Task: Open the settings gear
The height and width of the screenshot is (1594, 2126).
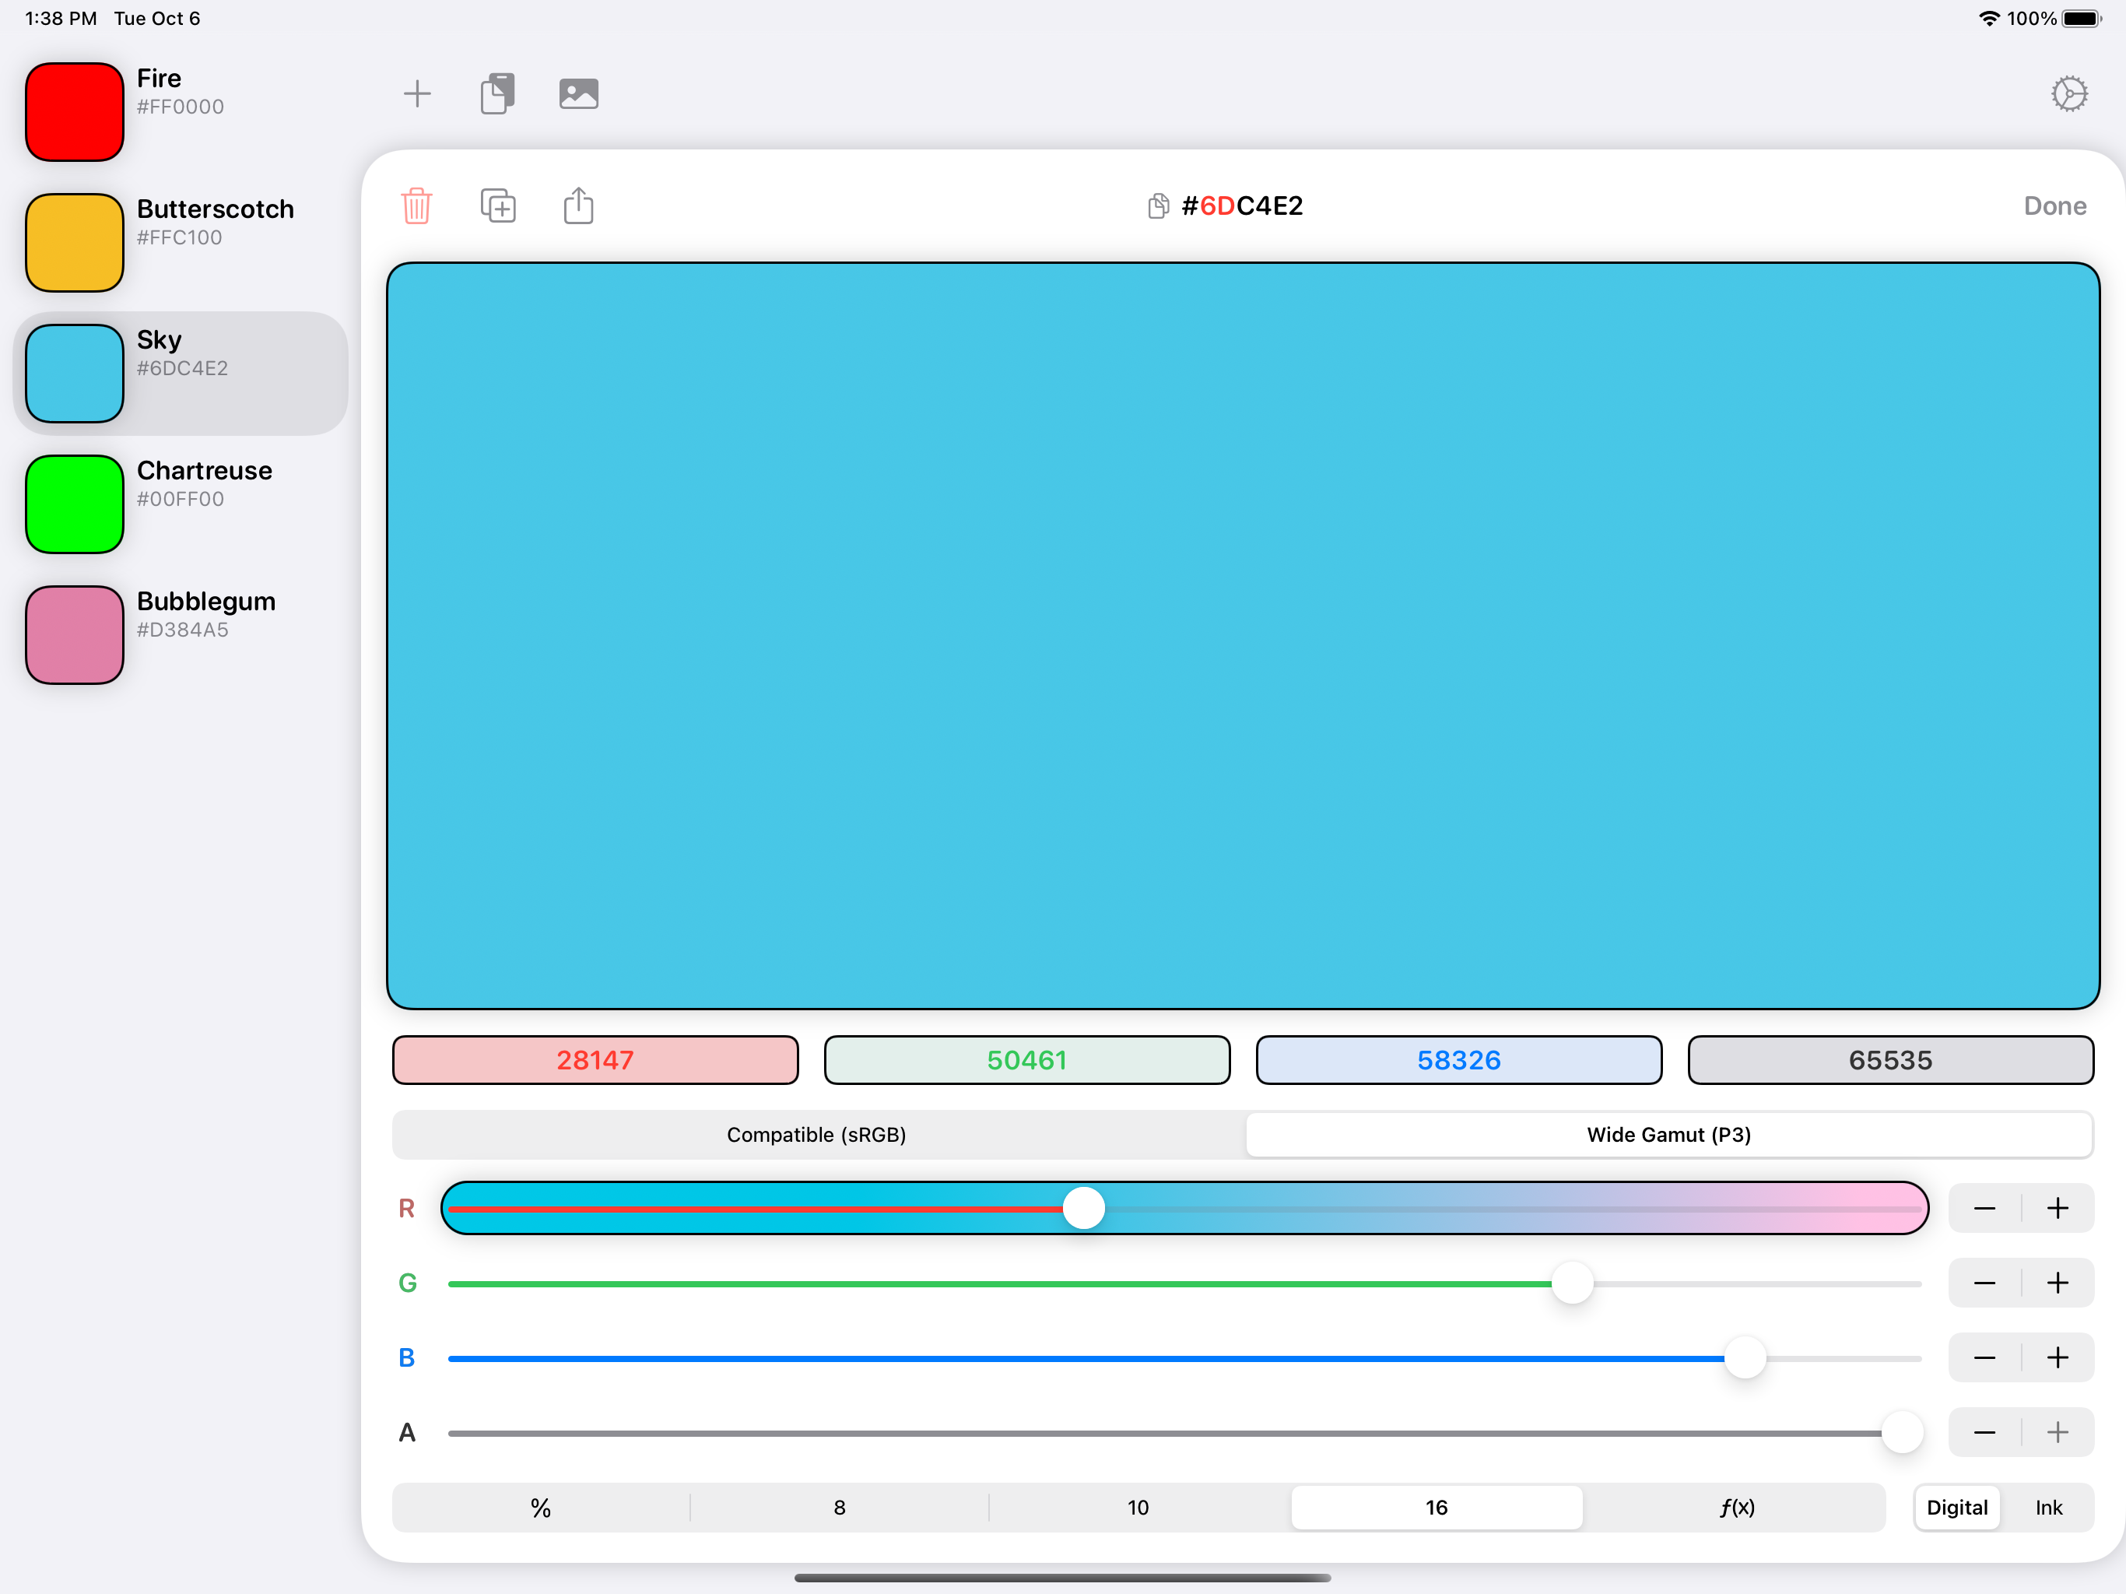Action: click(x=2070, y=93)
